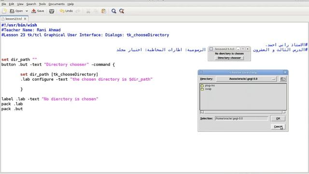Image resolution: width=309 pixels, height=174 pixels.
Task: Click the horizontal scrollbar left arrow
Action: pyautogui.click(x=202, y=112)
